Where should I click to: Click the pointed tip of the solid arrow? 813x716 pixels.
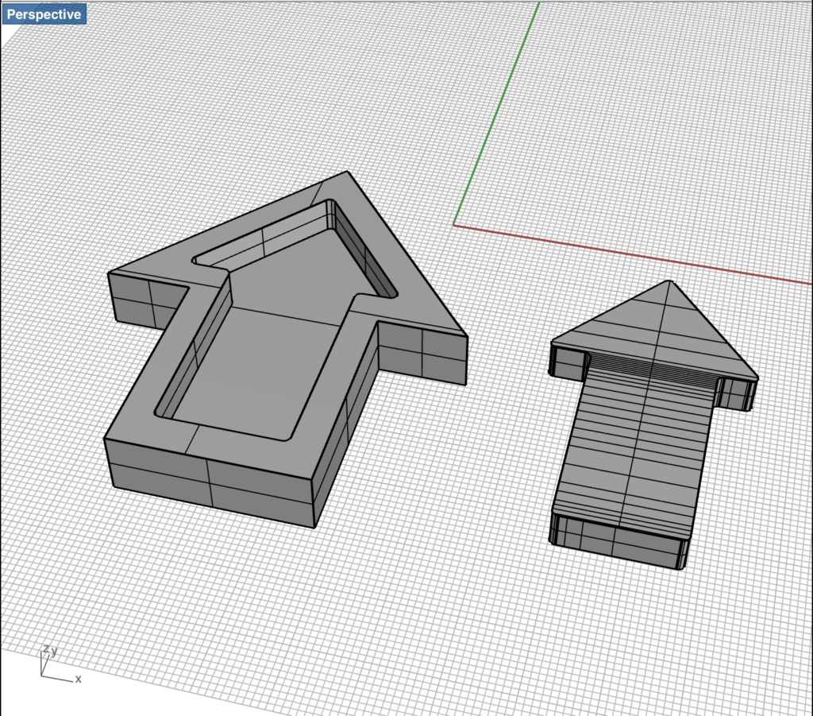(x=669, y=282)
